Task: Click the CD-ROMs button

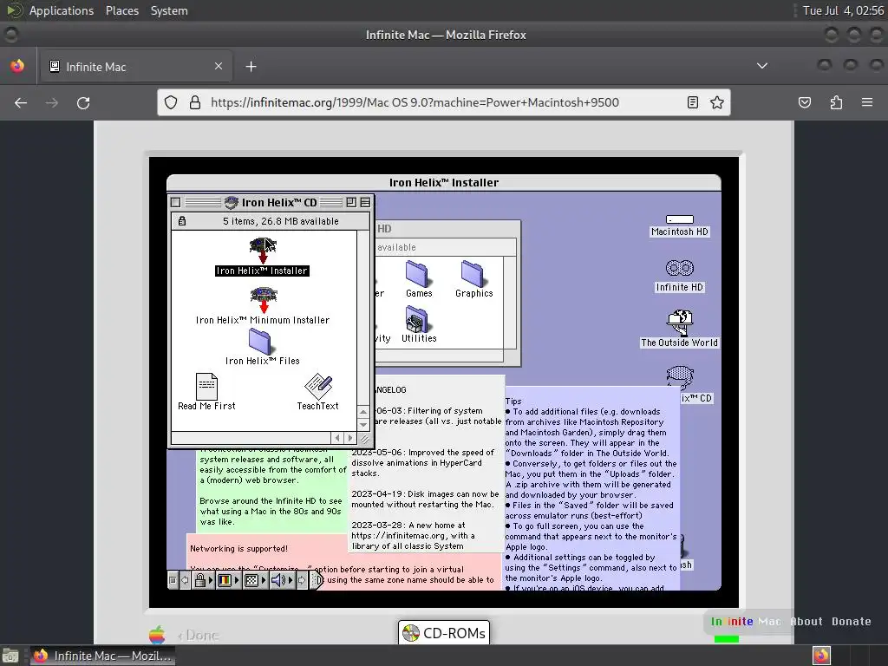Action: (x=444, y=632)
